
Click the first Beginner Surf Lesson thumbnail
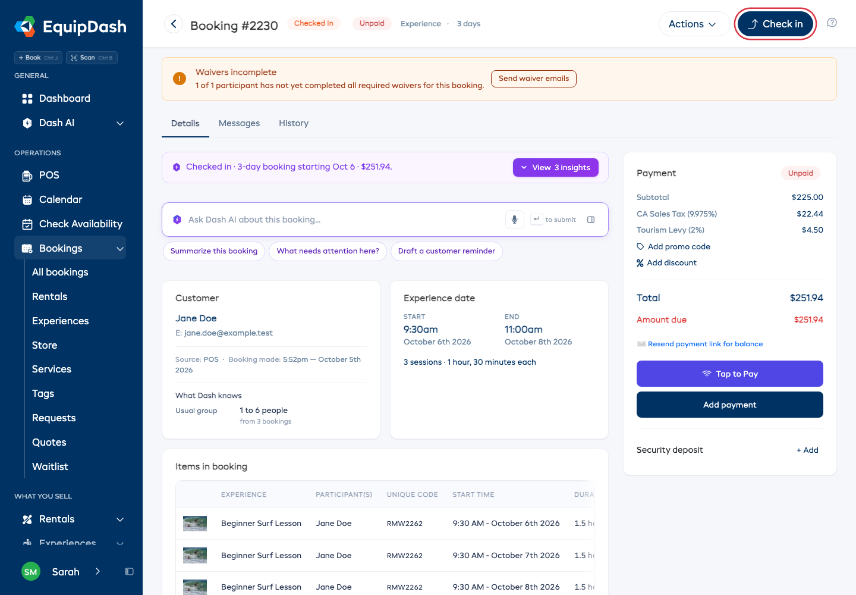195,524
